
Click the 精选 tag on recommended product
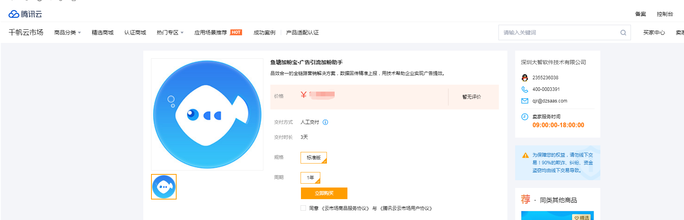click(582, 217)
